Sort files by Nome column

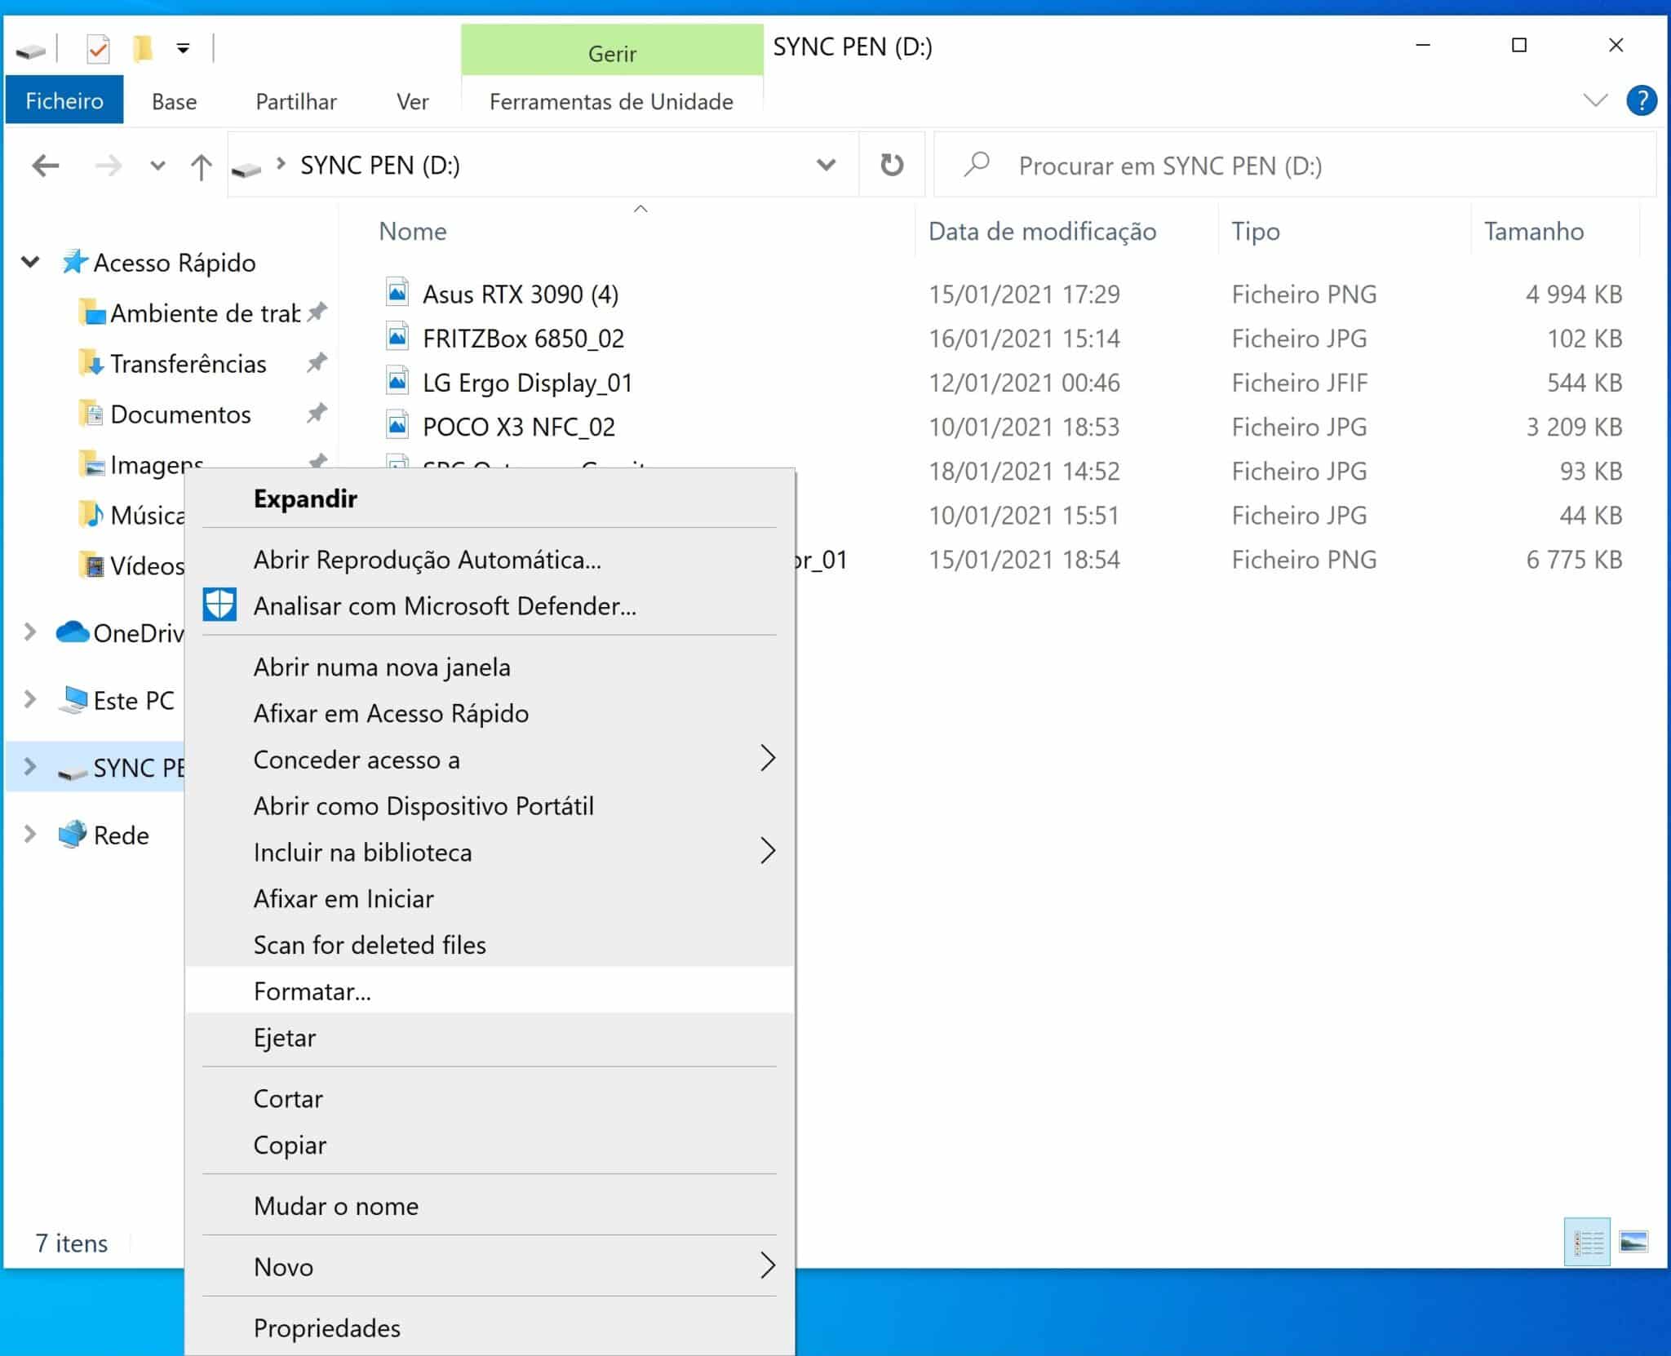tap(413, 231)
